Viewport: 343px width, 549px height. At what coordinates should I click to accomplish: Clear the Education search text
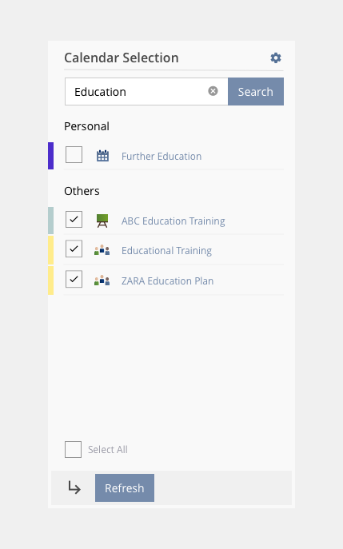(213, 91)
